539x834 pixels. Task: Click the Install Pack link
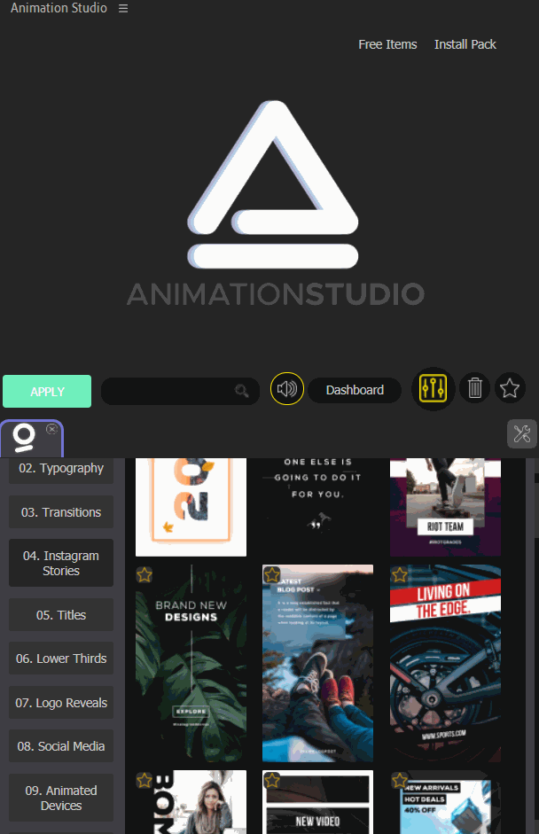click(x=465, y=44)
